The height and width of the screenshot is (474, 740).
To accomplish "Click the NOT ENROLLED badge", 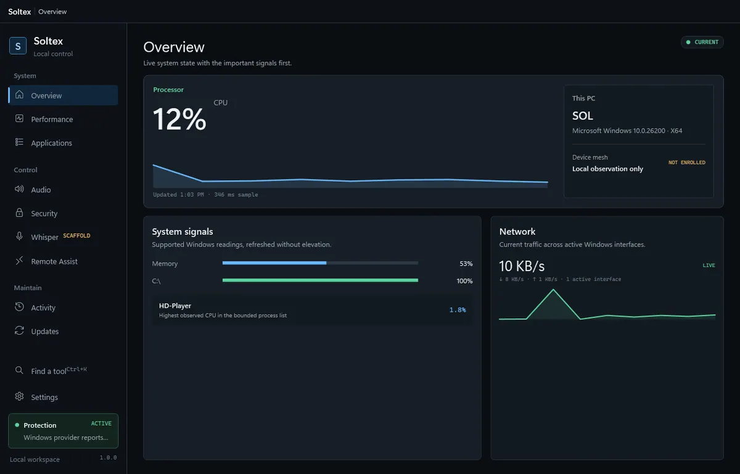I will click(x=687, y=163).
